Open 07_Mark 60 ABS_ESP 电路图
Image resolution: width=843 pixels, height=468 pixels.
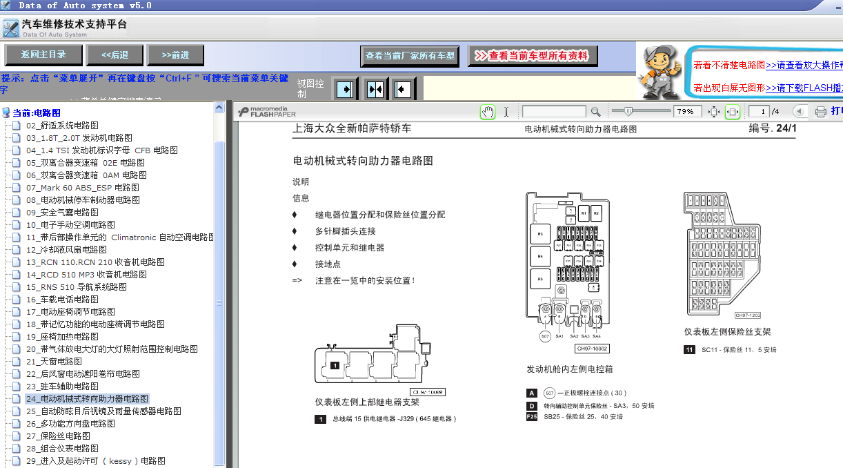(x=83, y=187)
